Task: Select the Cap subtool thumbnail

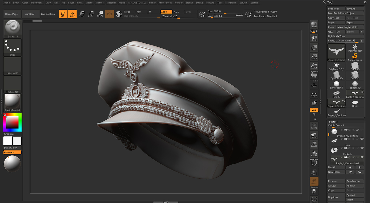Action: point(335,141)
